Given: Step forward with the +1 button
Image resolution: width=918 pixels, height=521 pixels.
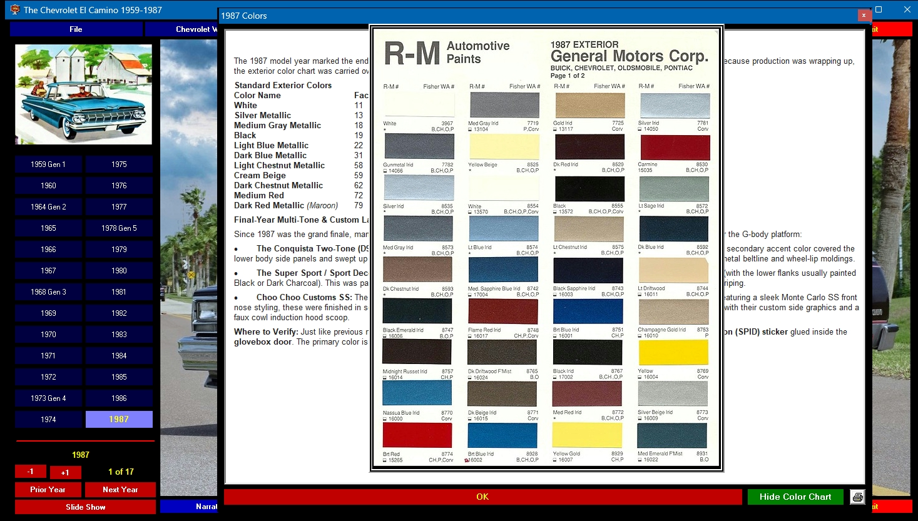Looking at the screenshot, I should coord(65,472).
